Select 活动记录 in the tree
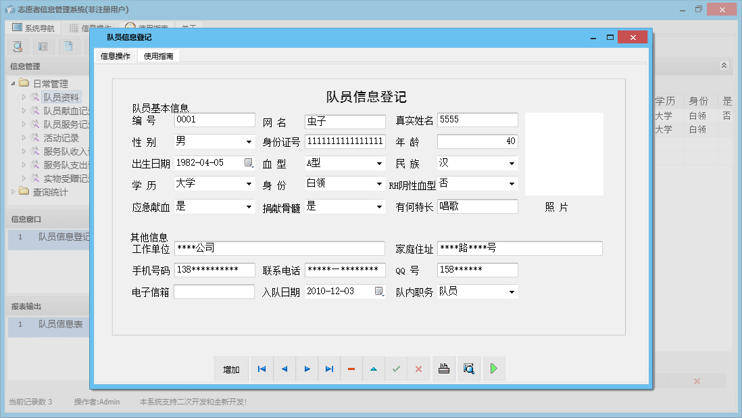 click(x=61, y=138)
